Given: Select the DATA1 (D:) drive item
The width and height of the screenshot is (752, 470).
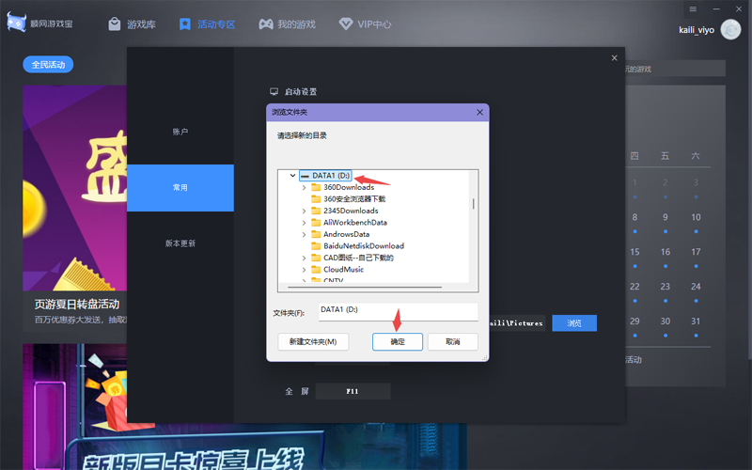Looking at the screenshot, I should [325, 176].
